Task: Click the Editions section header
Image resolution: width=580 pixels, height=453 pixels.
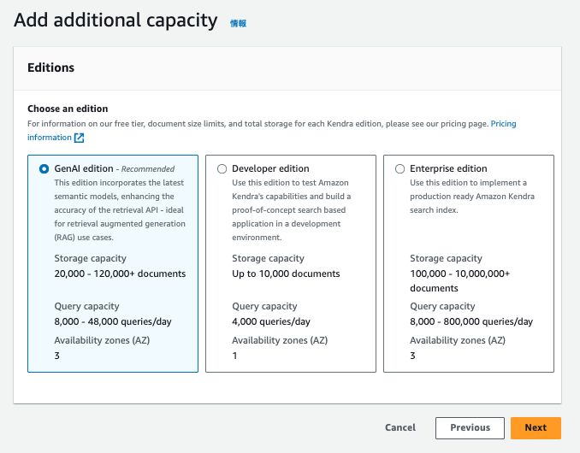Action: [x=51, y=68]
